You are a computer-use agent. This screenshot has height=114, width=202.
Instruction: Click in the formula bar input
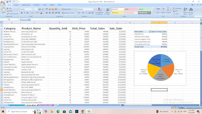[115, 19]
